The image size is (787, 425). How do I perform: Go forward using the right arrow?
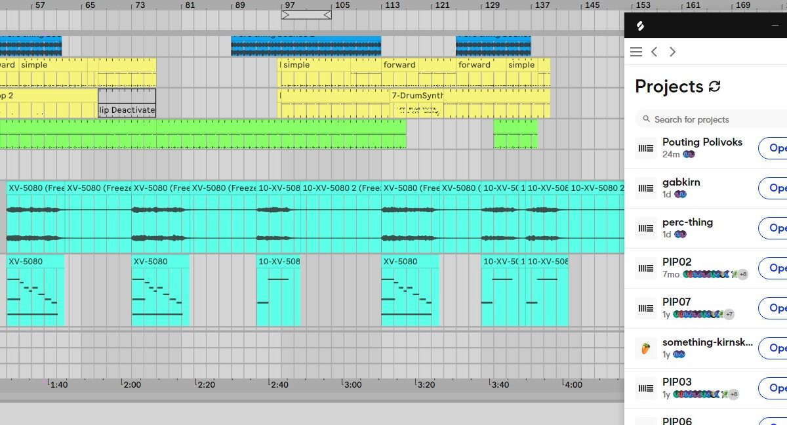672,52
